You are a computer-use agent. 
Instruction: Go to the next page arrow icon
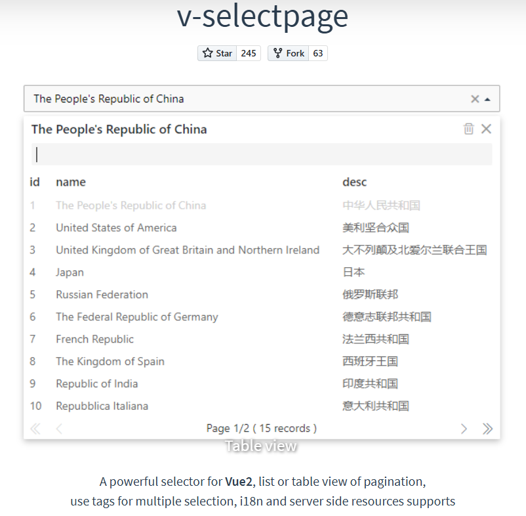(464, 428)
